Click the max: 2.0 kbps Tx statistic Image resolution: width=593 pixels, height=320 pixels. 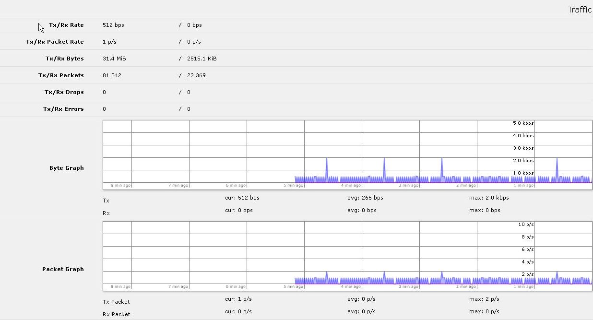click(x=489, y=198)
